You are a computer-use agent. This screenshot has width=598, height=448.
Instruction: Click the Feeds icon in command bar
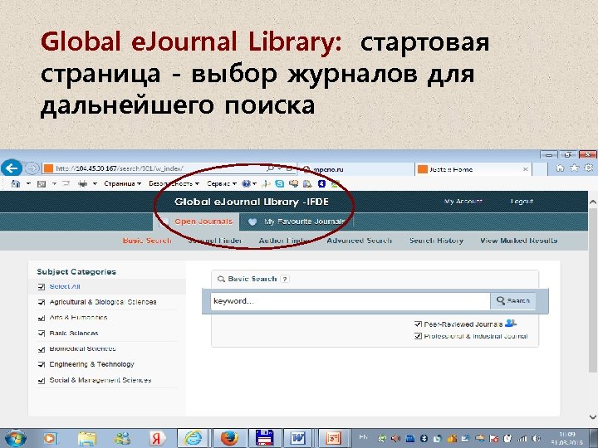coord(42,184)
